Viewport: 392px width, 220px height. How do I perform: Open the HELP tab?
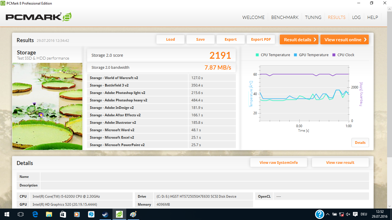coord(372,17)
